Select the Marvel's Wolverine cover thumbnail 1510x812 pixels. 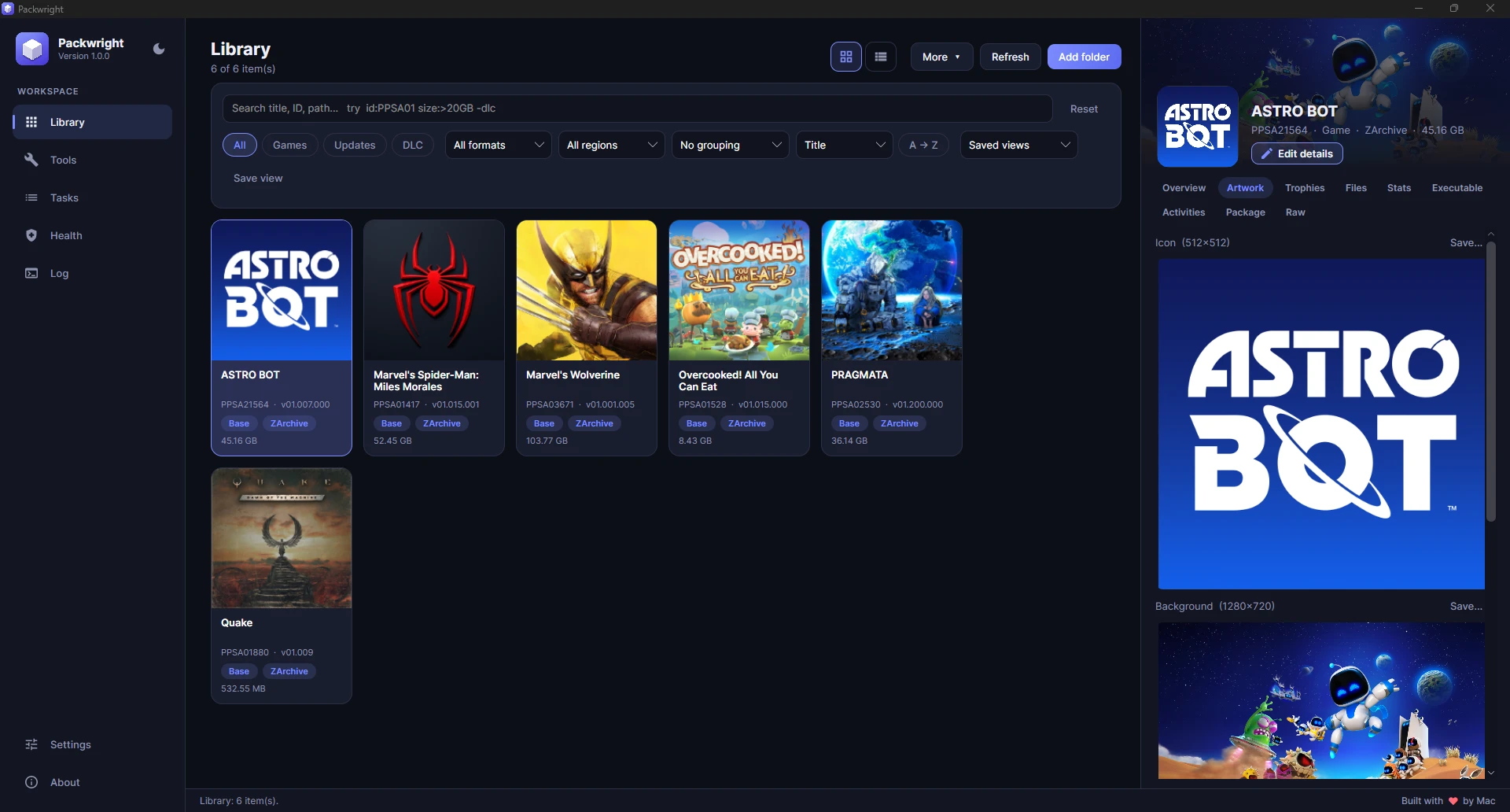(587, 290)
